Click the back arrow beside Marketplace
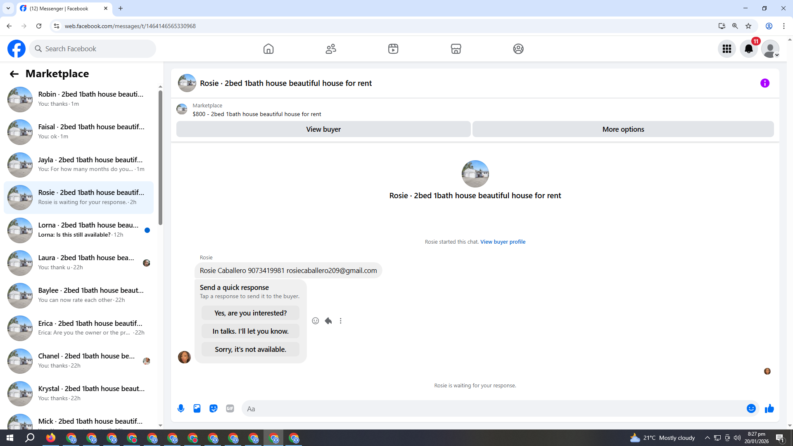This screenshot has width=793, height=446. click(x=14, y=74)
